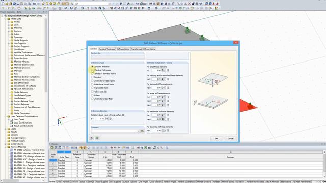Screen dimensions: 326x183
Task: Switch to the Lines table tab
Action: coord(59,182)
